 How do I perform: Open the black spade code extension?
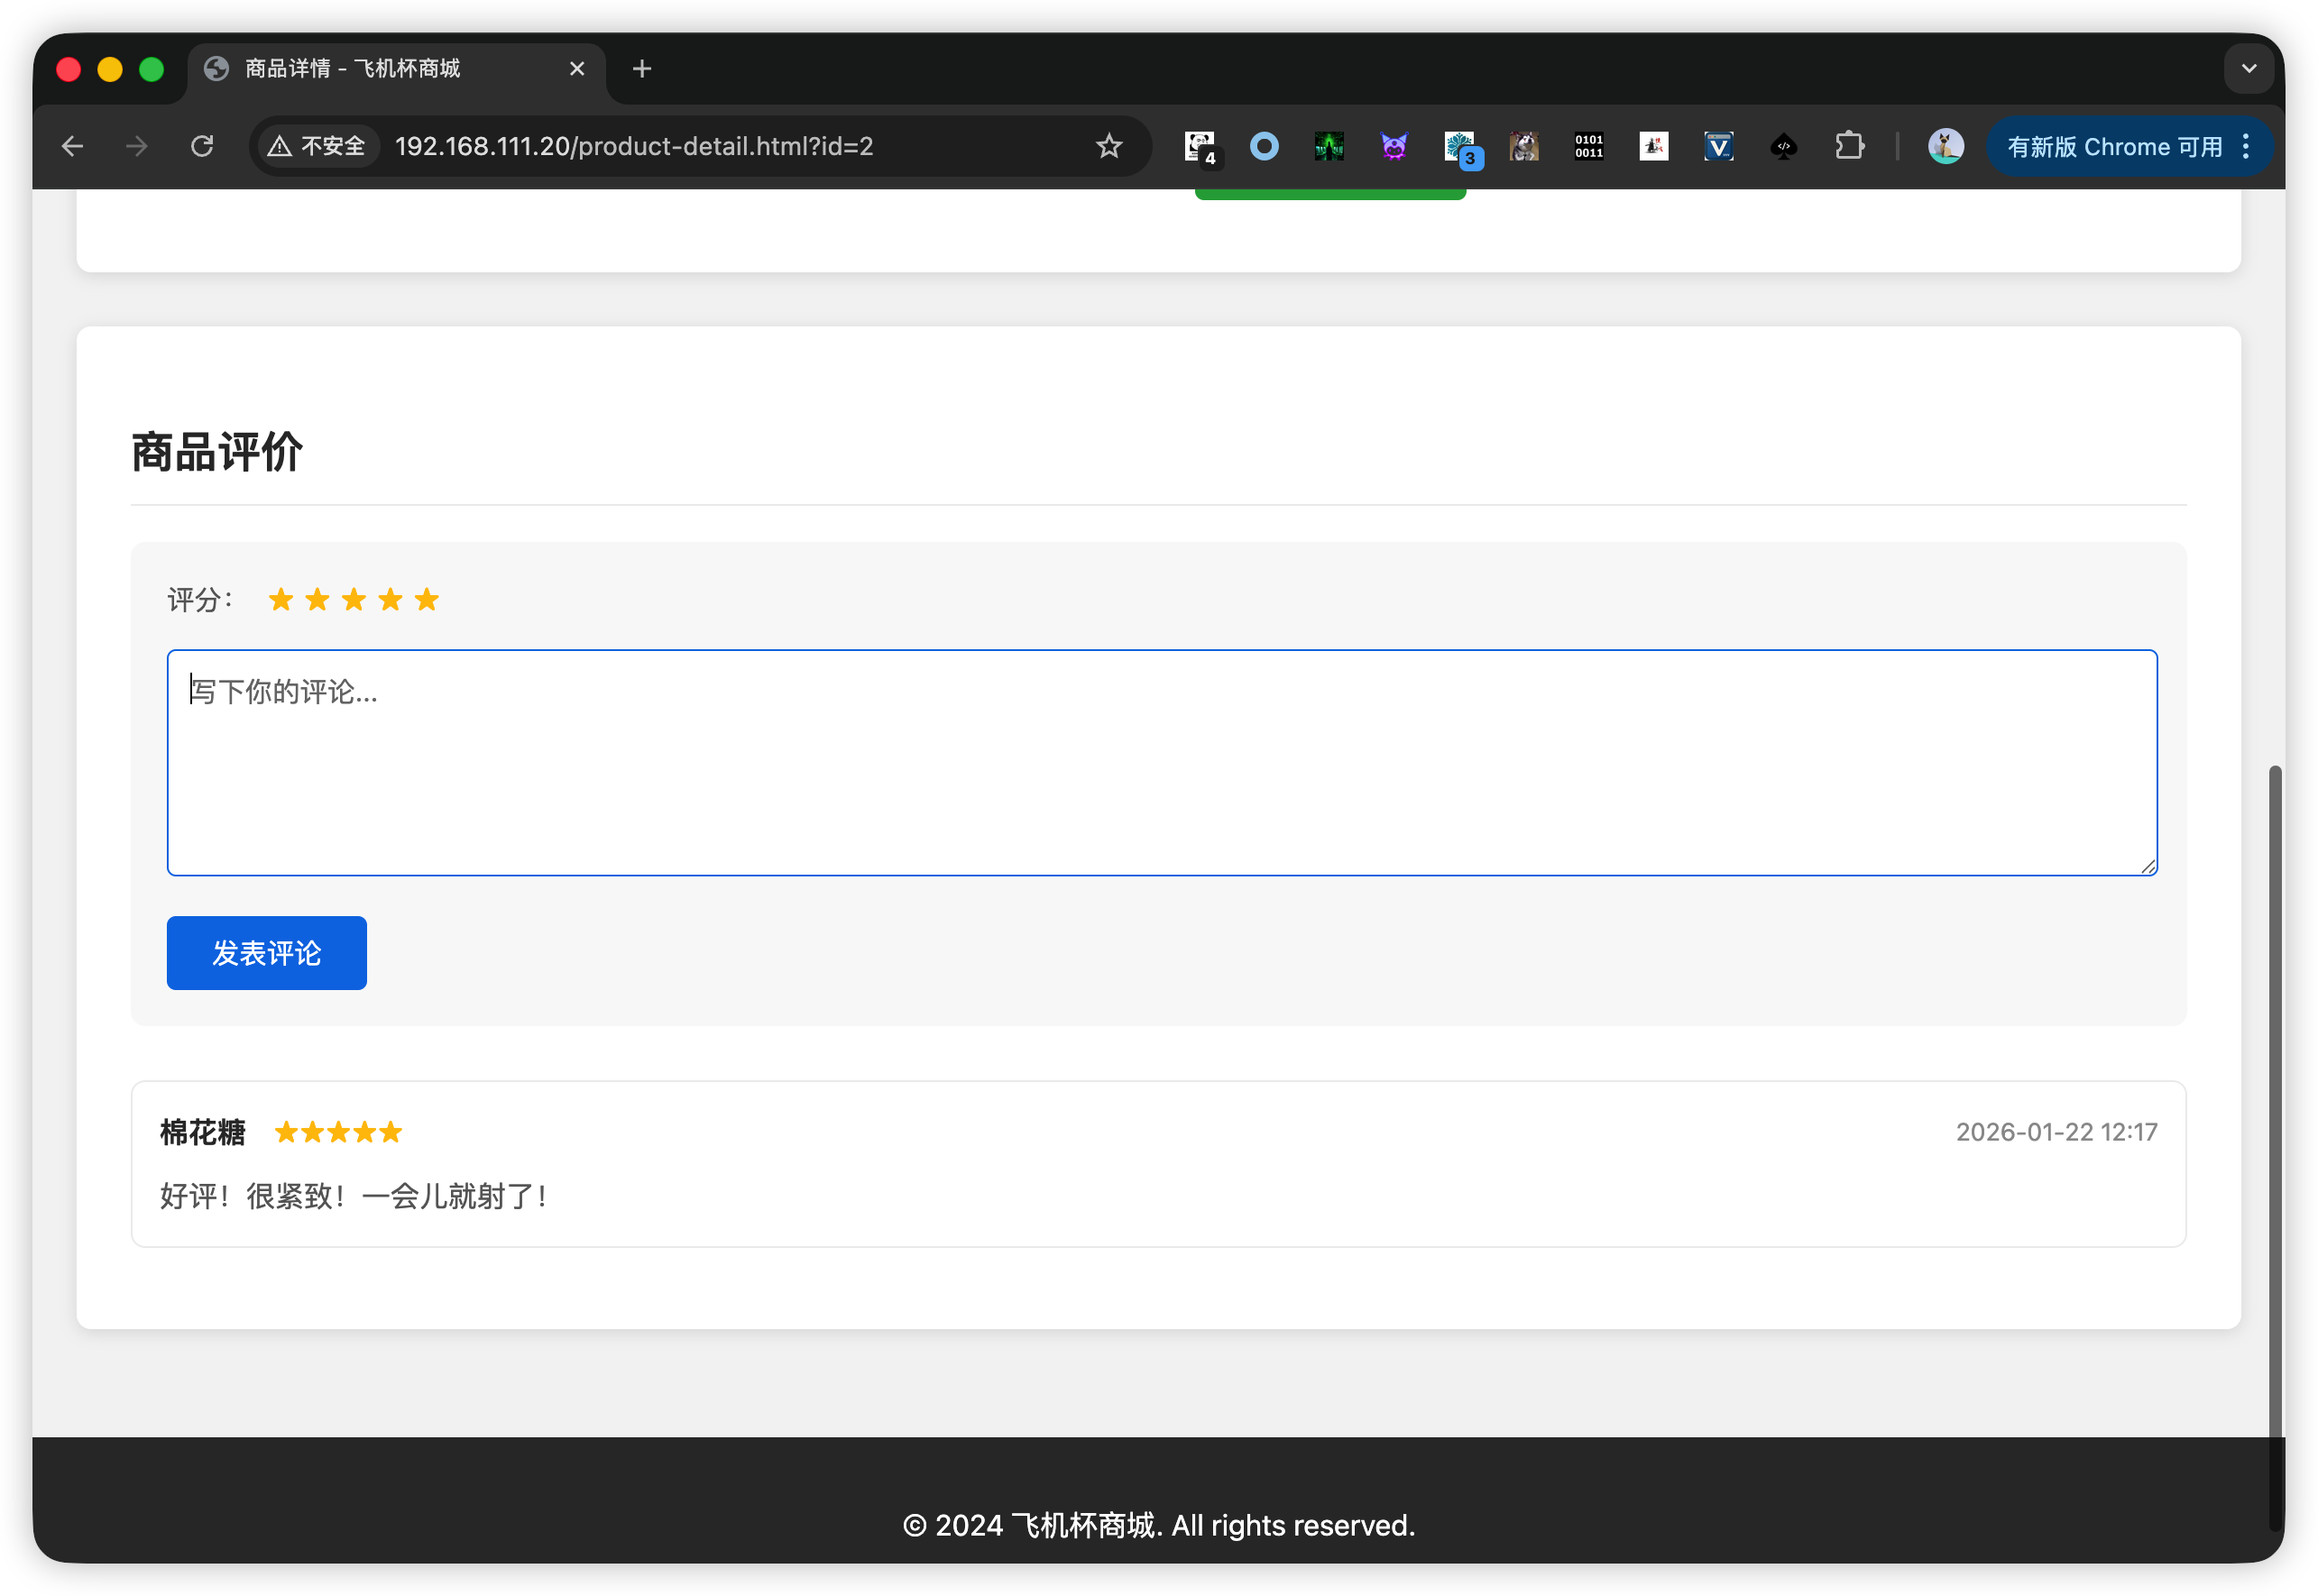coord(1783,147)
